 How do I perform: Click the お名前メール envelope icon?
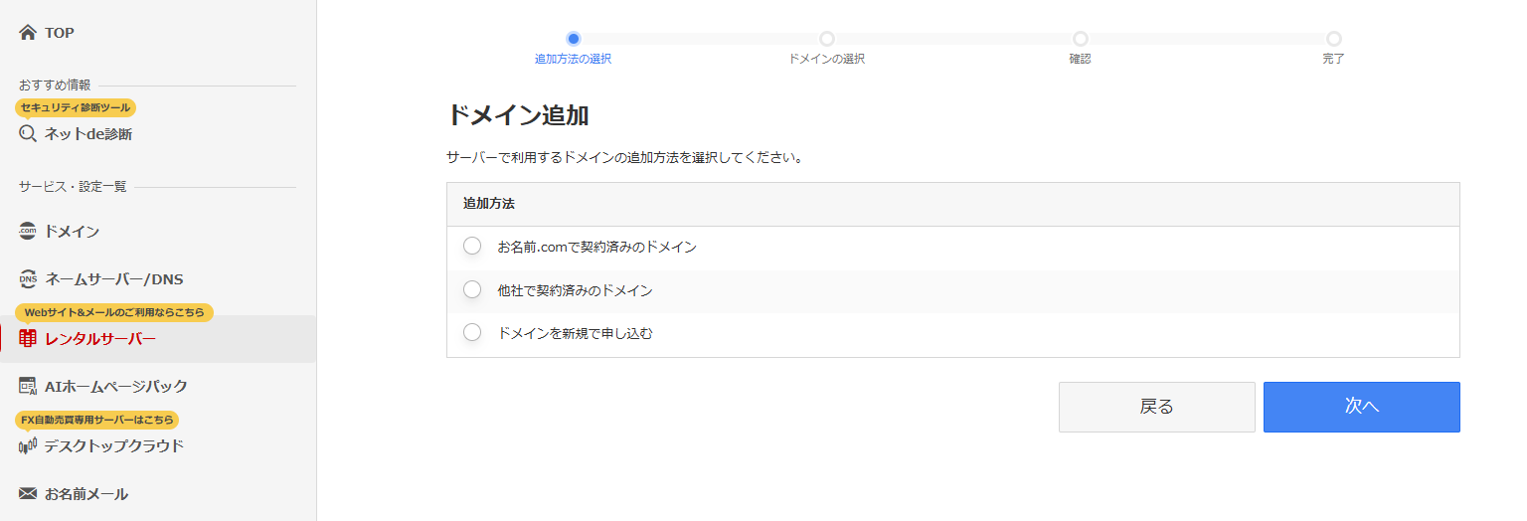[x=28, y=494]
